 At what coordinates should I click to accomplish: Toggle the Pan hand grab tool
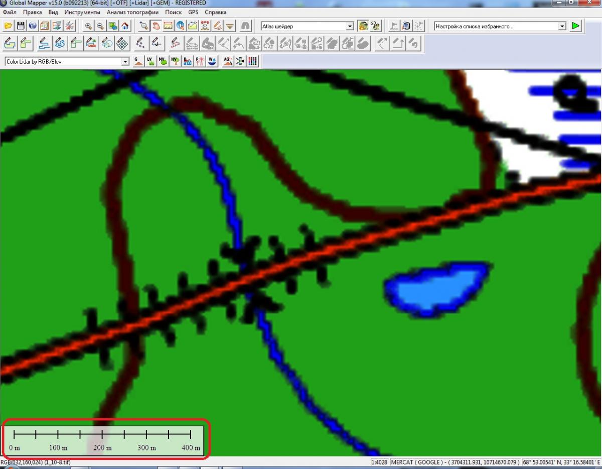pos(156,26)
